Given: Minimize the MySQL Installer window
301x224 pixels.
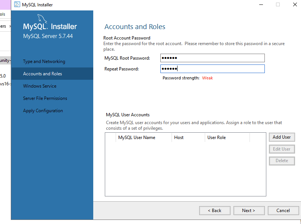Looking at the screenshot, I should (x=260, y=5).
